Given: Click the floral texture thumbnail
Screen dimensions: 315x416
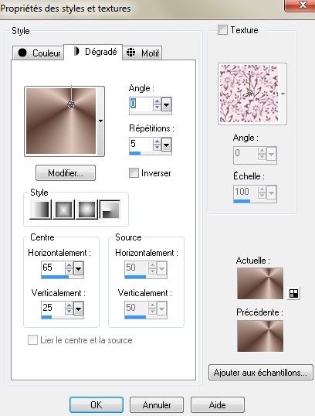Looking at the screenshot, I should coord(249,94).
